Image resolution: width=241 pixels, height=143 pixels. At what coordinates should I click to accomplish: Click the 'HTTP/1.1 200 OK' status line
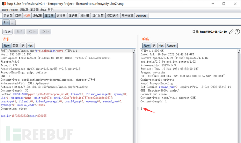tap(152, 51)
